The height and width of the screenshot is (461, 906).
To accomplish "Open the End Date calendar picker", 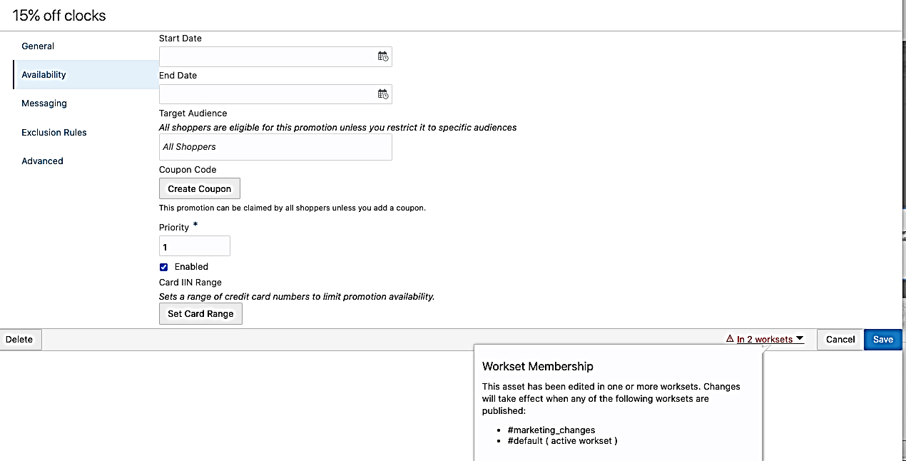I will click(x=383, y=93).
